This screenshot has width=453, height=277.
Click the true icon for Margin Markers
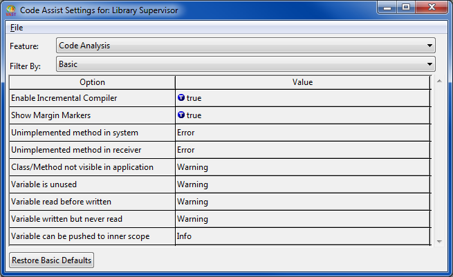[181, 115]
